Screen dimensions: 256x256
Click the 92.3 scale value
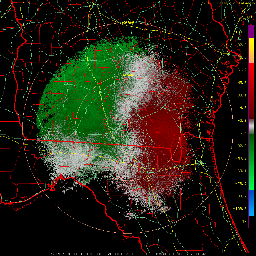(242, 45)
